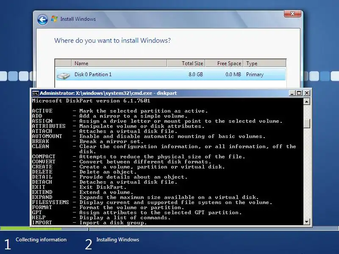Open the cmd.exe window system menu icon

tap(35, 93)
